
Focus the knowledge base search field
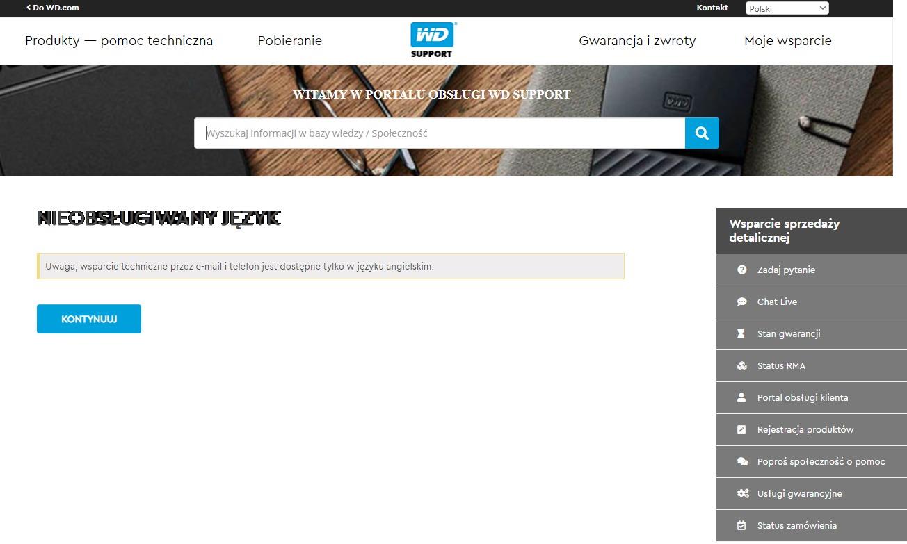tap(440, 133)
